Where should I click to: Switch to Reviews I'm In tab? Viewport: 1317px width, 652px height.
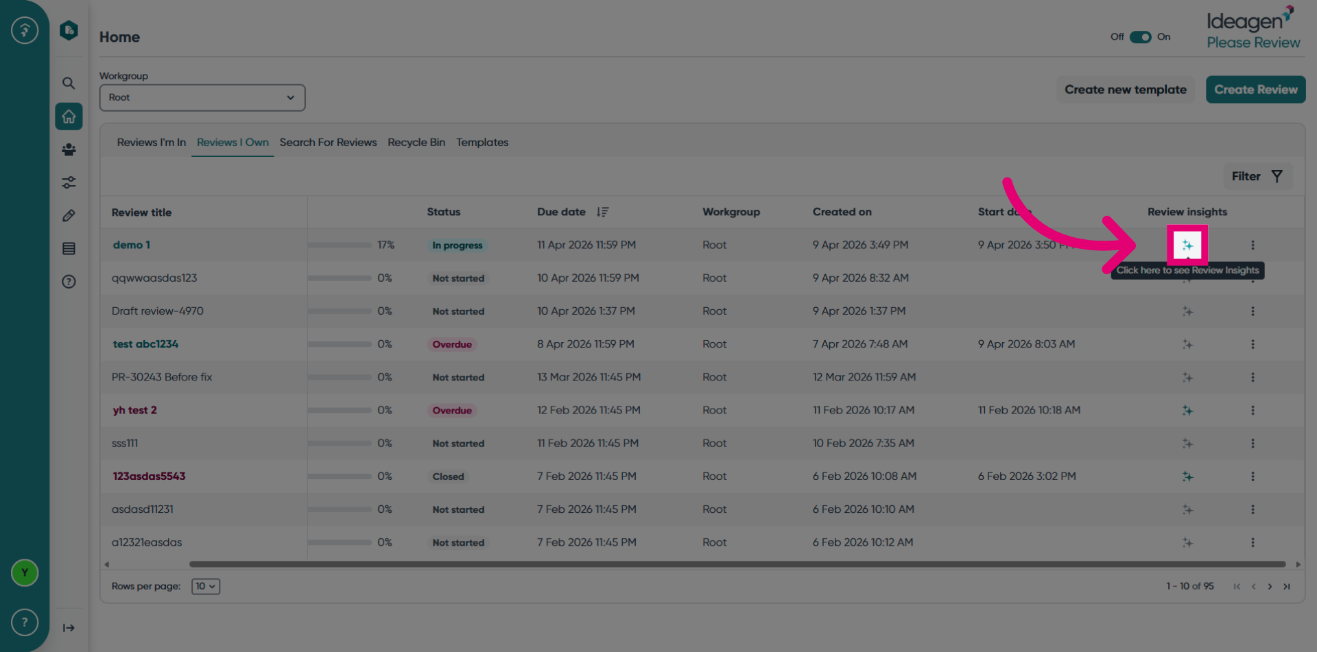coord(151,143)
